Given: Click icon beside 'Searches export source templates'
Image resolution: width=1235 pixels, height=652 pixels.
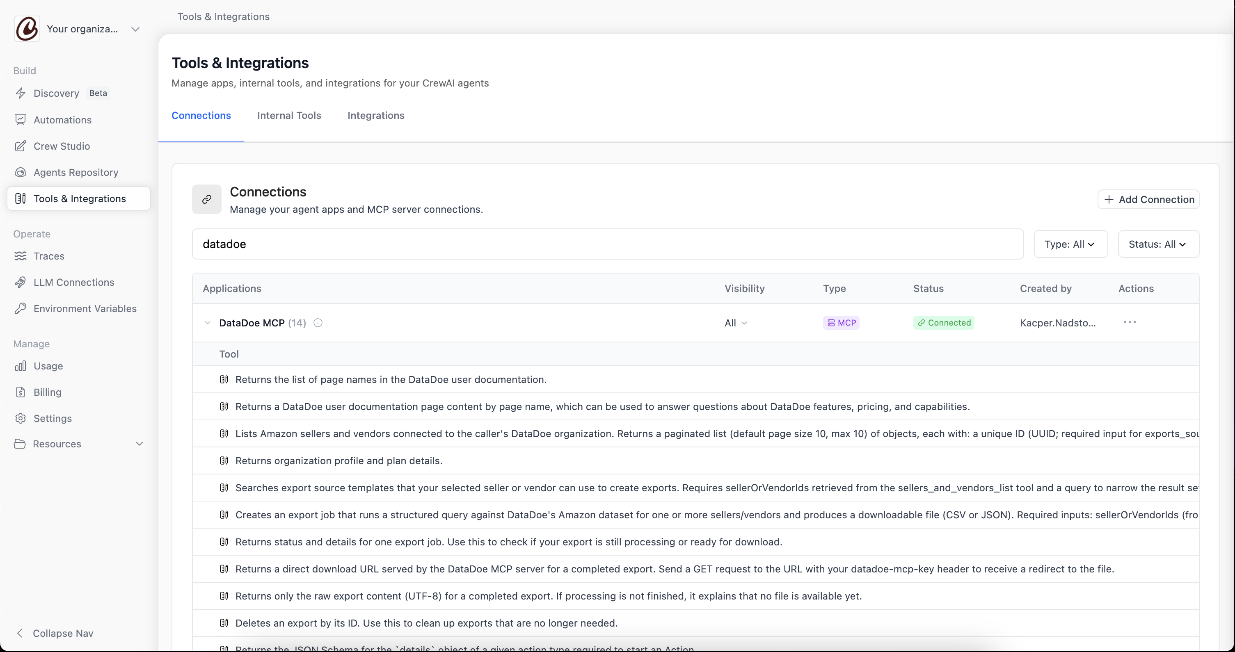Looking at the screenshot, I should pos(224,488).
